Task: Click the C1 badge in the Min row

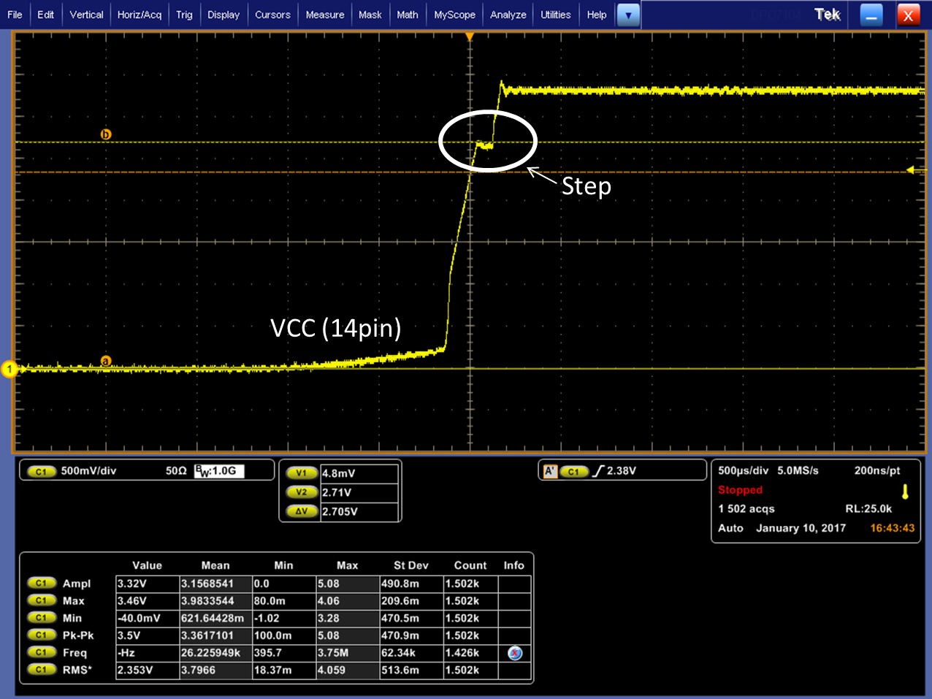Action: click(41, 618)
